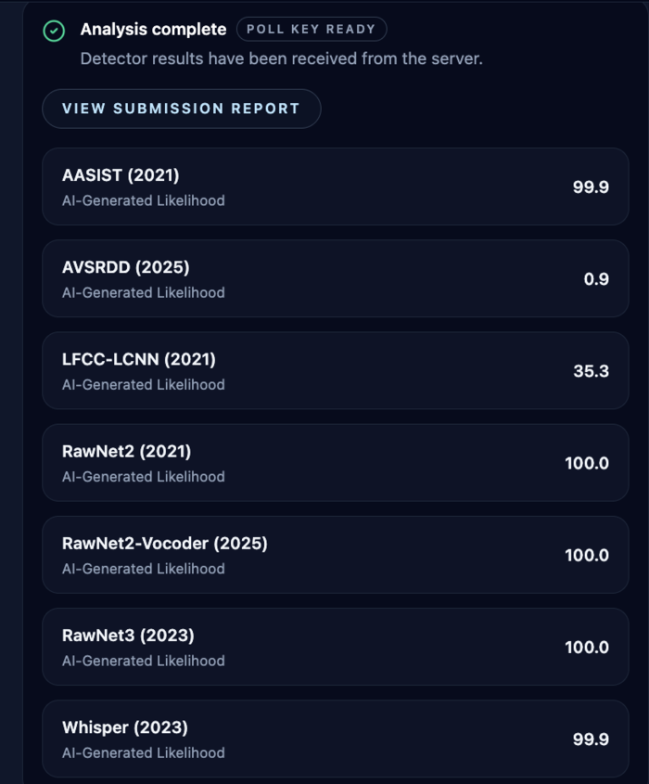649x784 pixels.
Task: Open the AVSRDD (2025) detector panel
Action: 332,278
